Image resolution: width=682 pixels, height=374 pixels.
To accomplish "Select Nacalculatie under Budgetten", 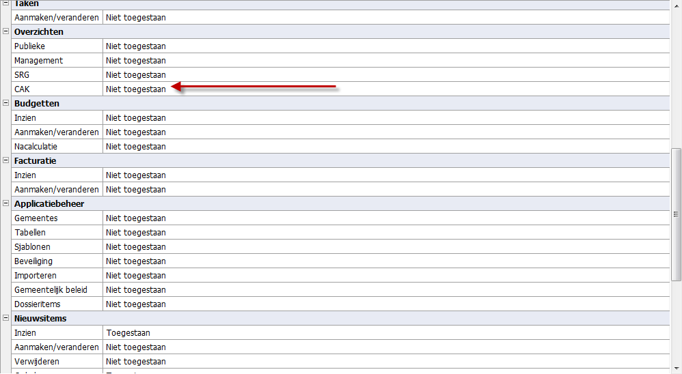I will [x=36, y=146].
